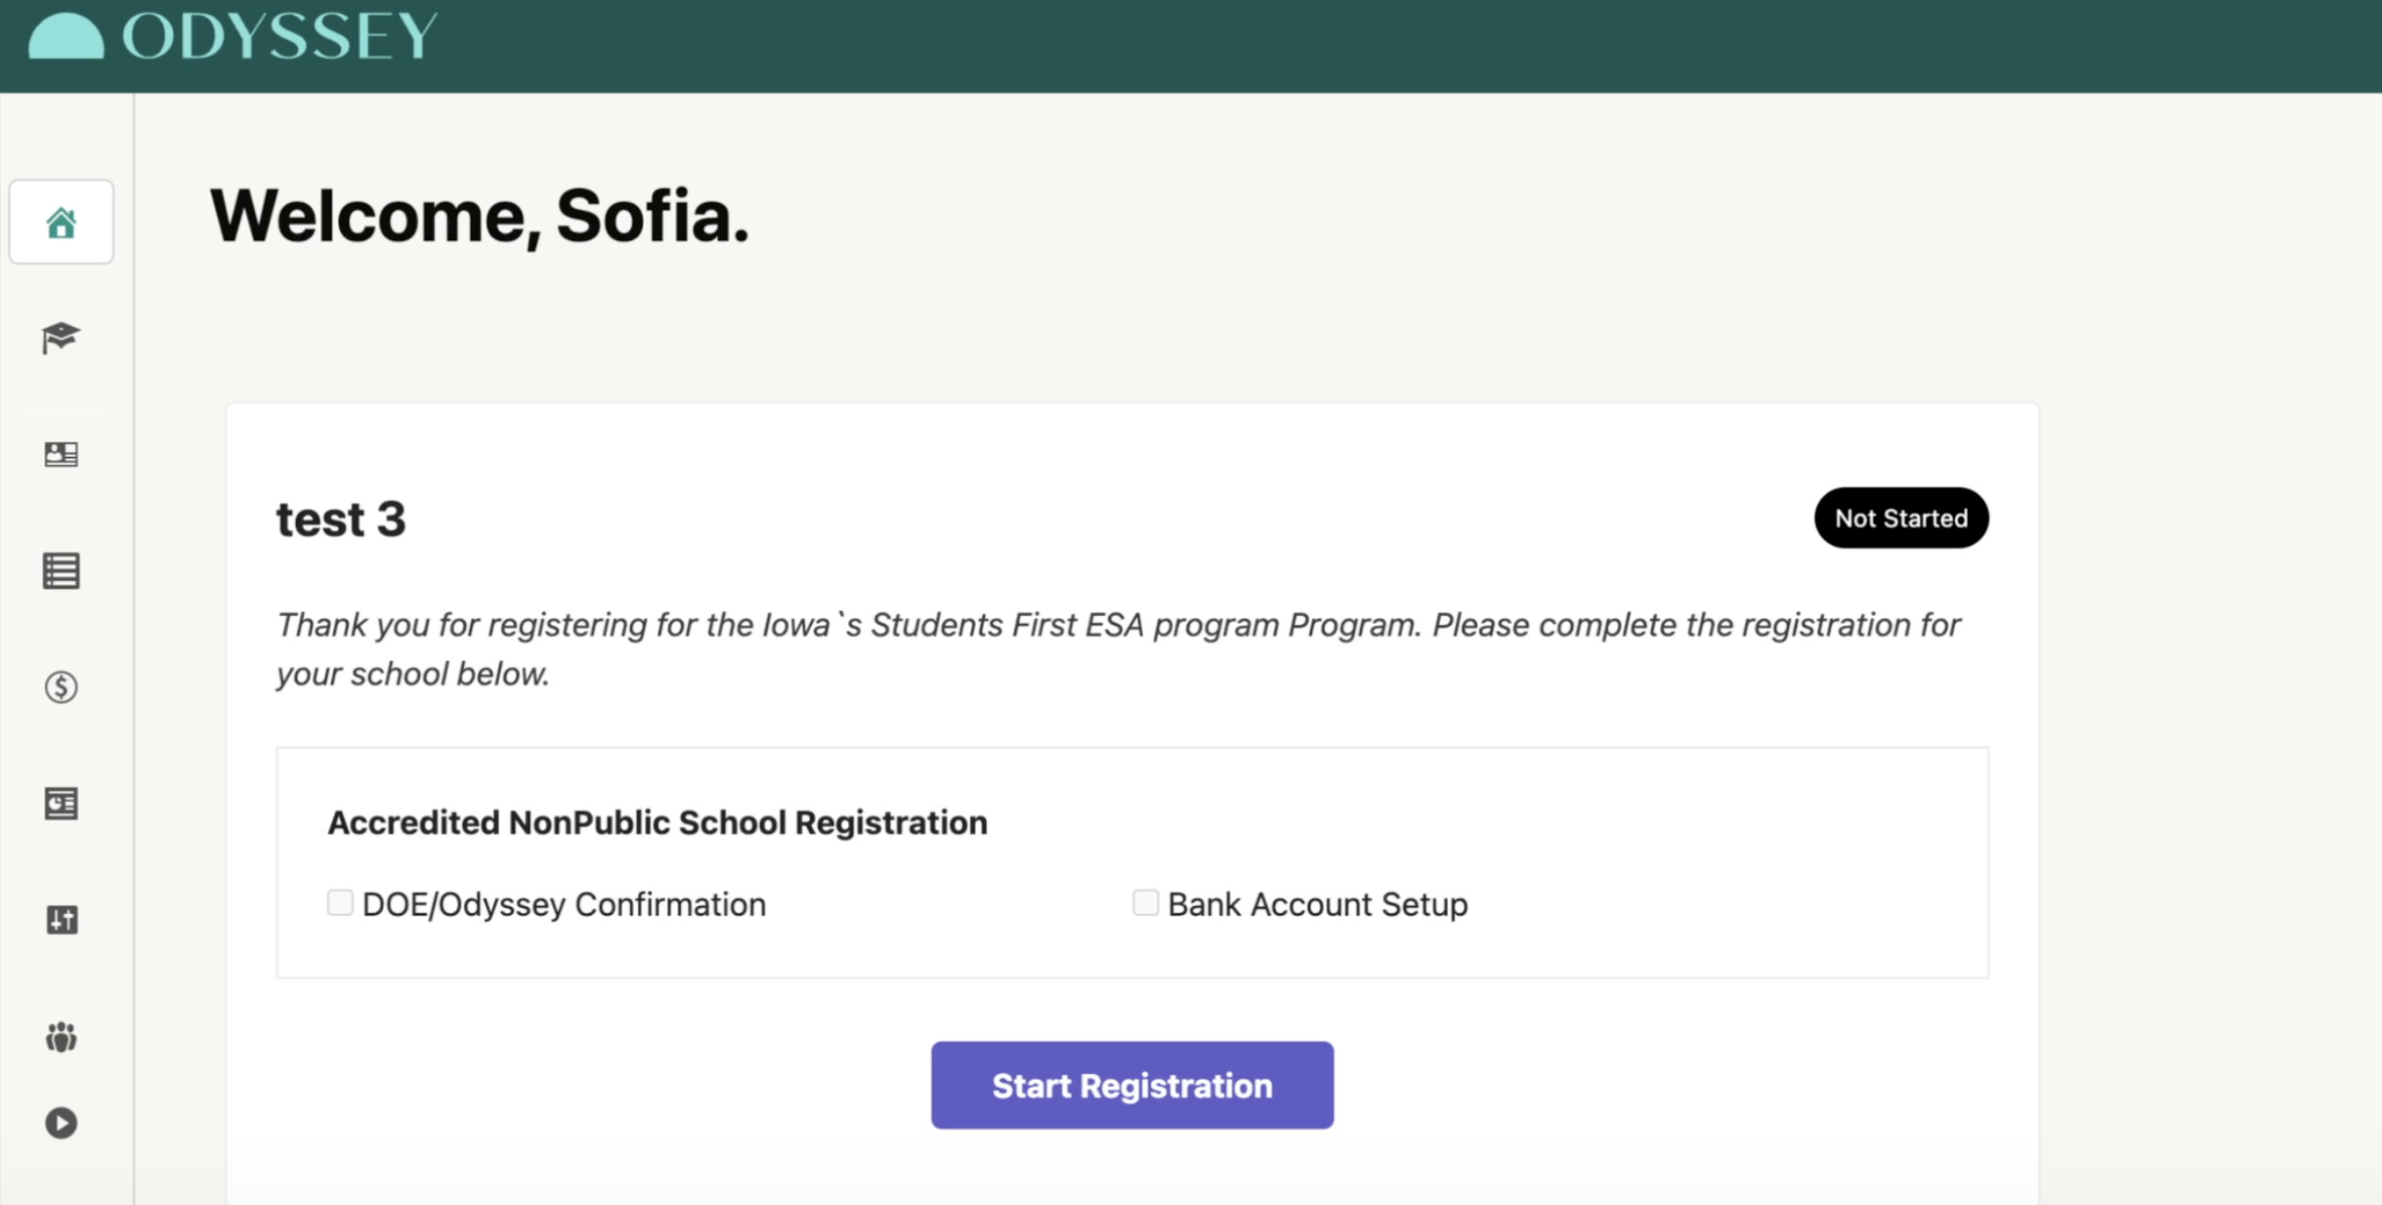Open the sliders settings sidebar icon
Viewport: 2382px width, 1205px height.
(61, 920)
